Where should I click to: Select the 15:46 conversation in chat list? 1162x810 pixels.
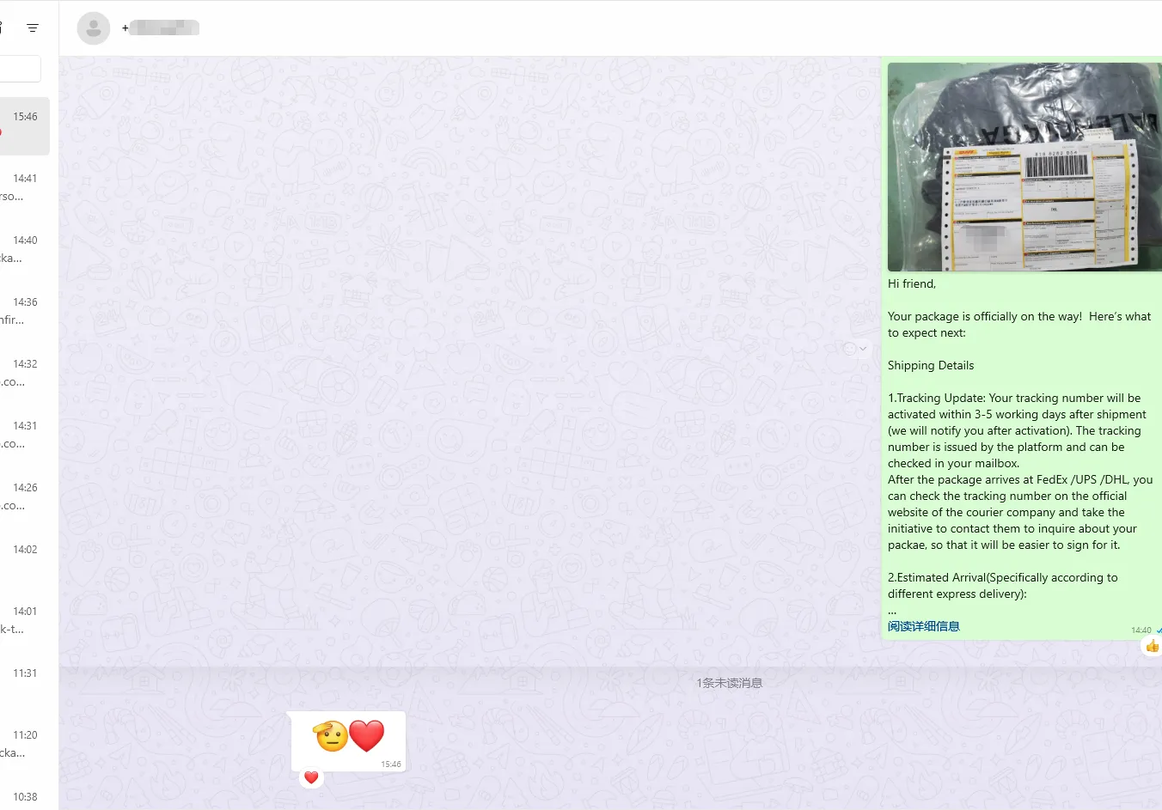point(24,126)
